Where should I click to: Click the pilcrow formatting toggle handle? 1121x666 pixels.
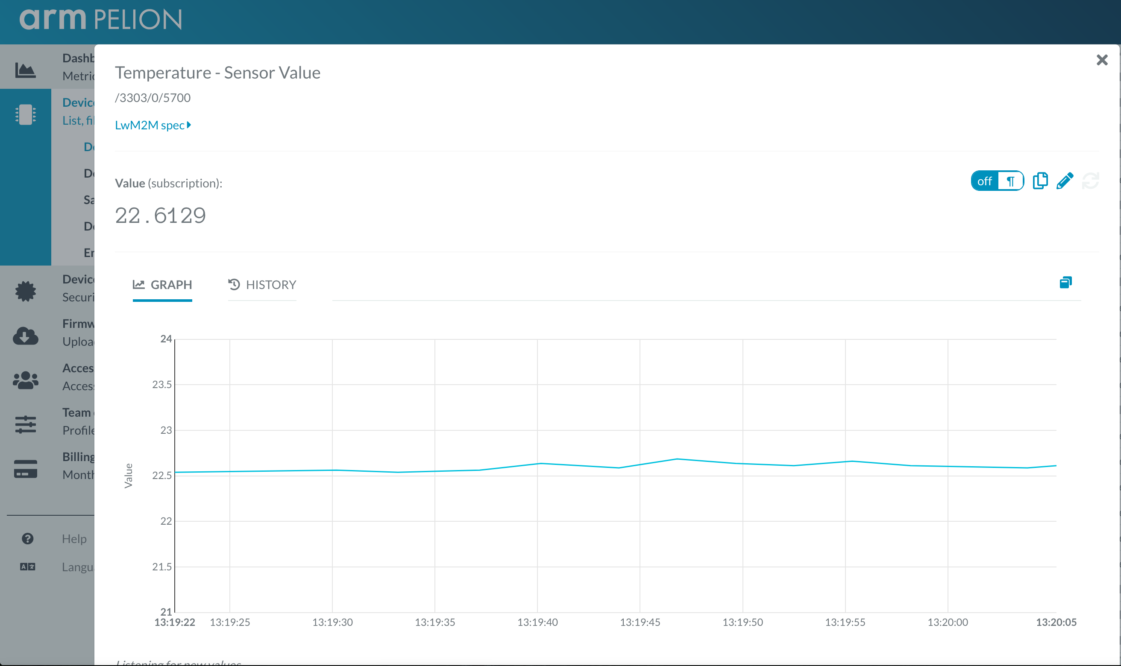pyautogui.click(x=1010, y=181)
